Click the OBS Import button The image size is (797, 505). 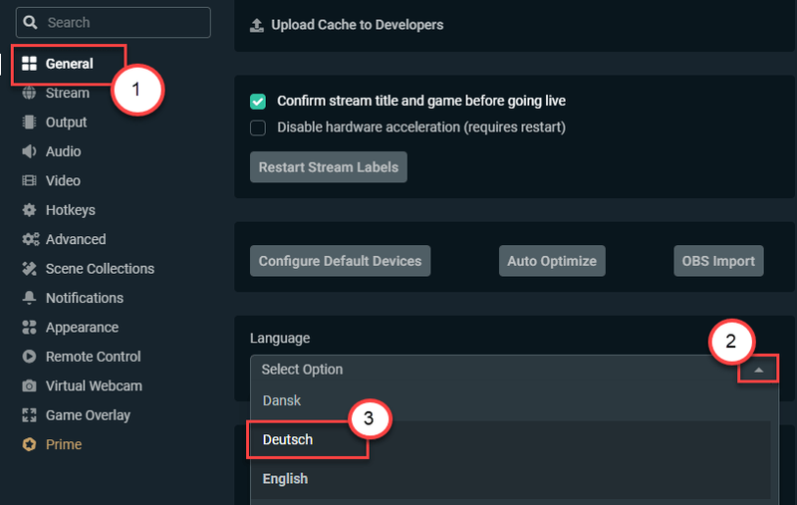coord(718,261)
